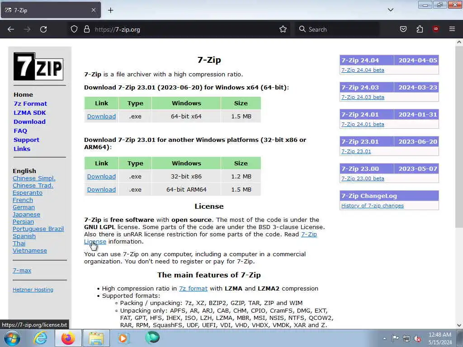Open the green round taskbar app icon

click(x=152, y=338)
